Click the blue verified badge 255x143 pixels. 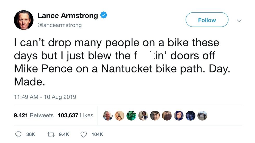tap(104, 15)
